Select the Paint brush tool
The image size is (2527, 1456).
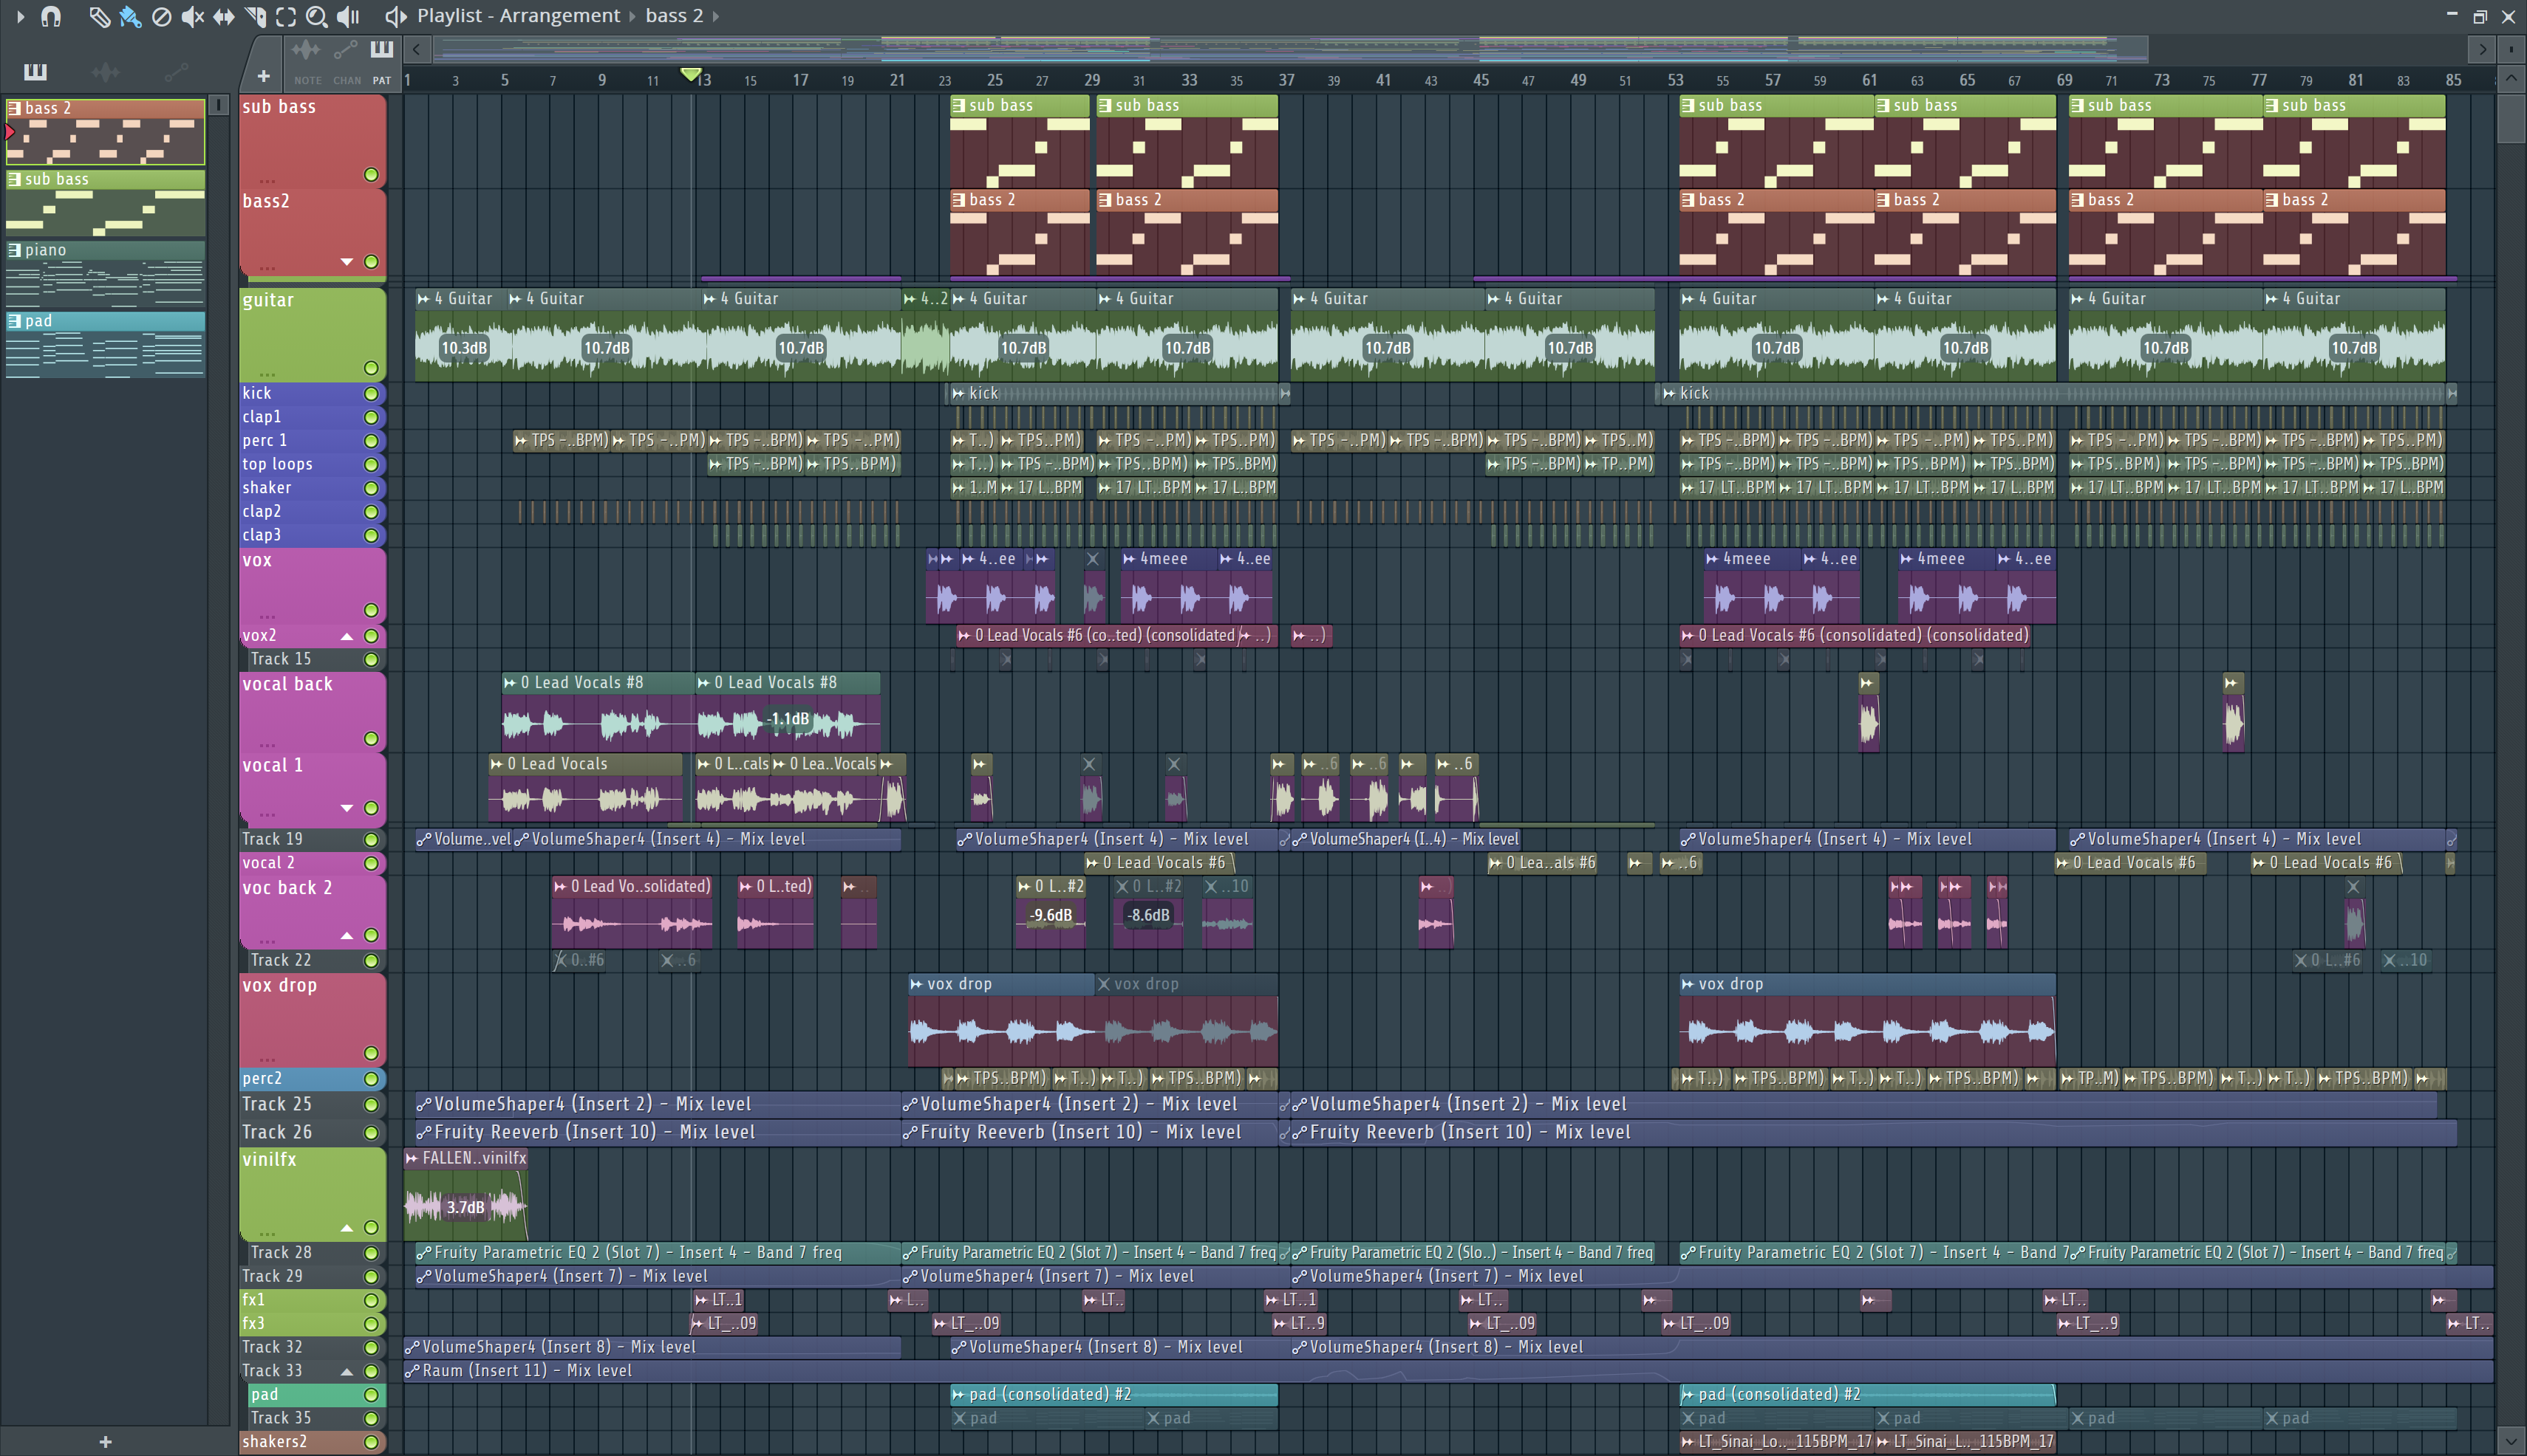(129, 16)
